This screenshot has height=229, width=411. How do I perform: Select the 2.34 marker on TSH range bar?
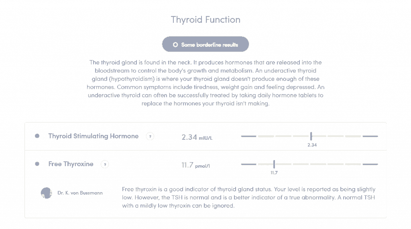(x=311, y=136)
